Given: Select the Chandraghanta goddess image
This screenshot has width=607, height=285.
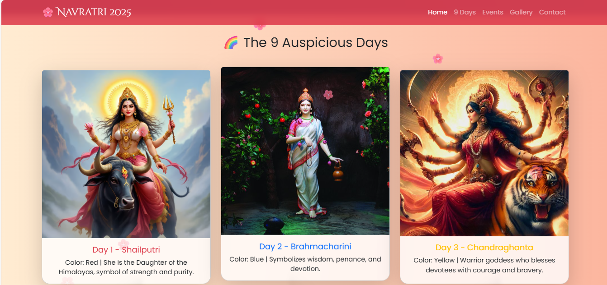Looking at the screenshot, I should (484, 153).
